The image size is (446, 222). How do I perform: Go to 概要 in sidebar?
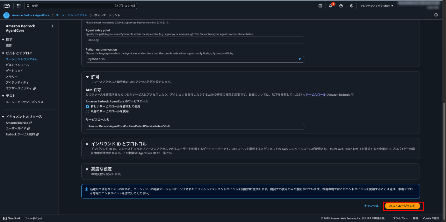9,45
